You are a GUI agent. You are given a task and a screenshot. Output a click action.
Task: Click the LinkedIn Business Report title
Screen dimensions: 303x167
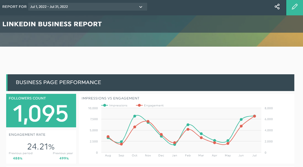point(52,24)
